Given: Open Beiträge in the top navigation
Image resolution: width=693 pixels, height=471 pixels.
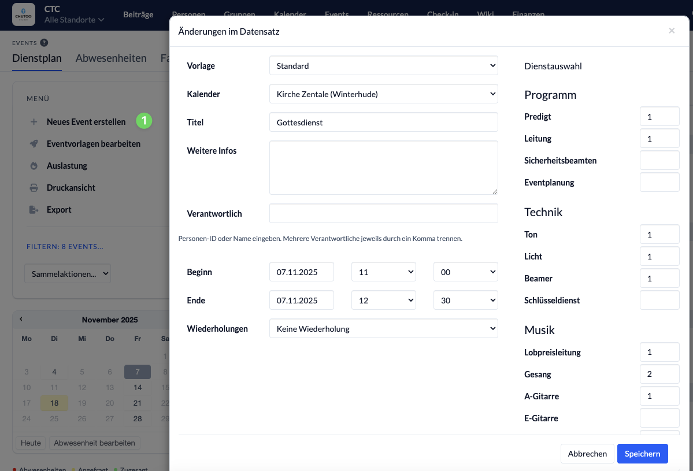Looking at the screenshot, I should click(x=138, y=14).
